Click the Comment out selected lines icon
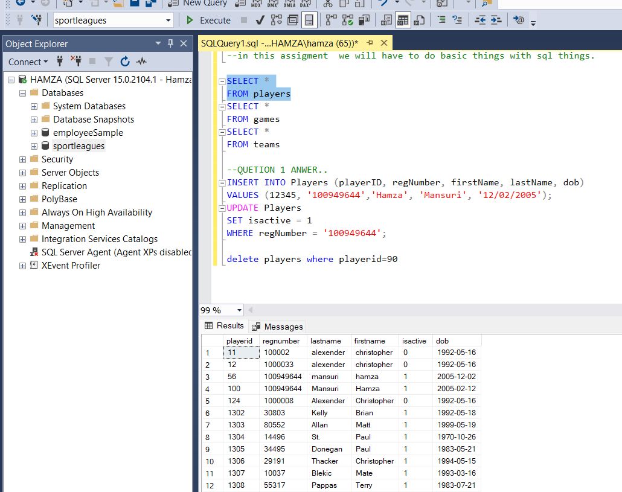Image resolution: width=622 pixels, height=492 pixels. point(441,20)
